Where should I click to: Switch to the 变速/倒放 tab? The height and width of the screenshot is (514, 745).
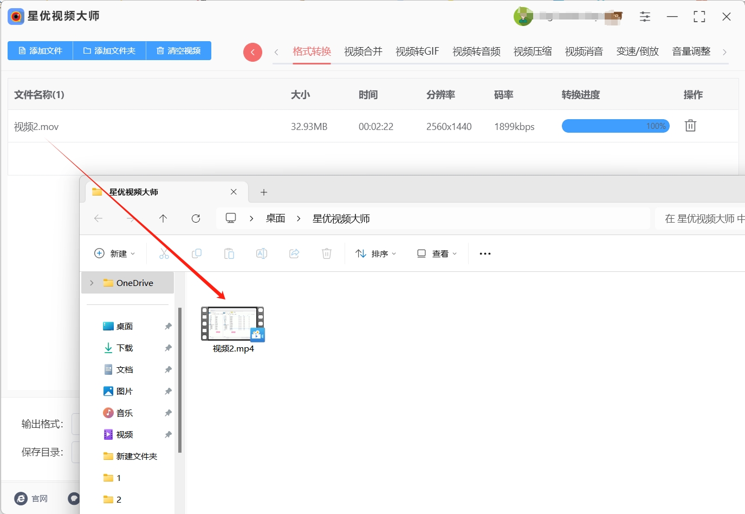point(637,51)
